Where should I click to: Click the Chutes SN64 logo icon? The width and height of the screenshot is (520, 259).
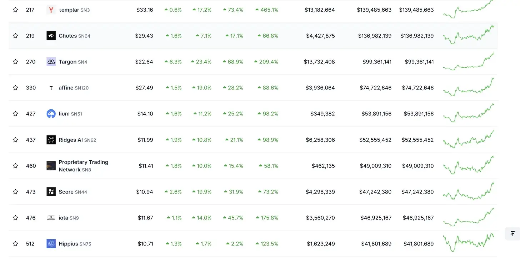point(51,36)
